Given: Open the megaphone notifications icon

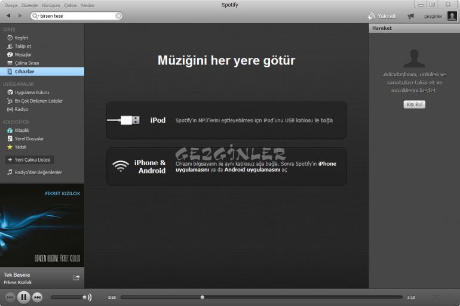Looking at the screenshot, I should 410,16.
